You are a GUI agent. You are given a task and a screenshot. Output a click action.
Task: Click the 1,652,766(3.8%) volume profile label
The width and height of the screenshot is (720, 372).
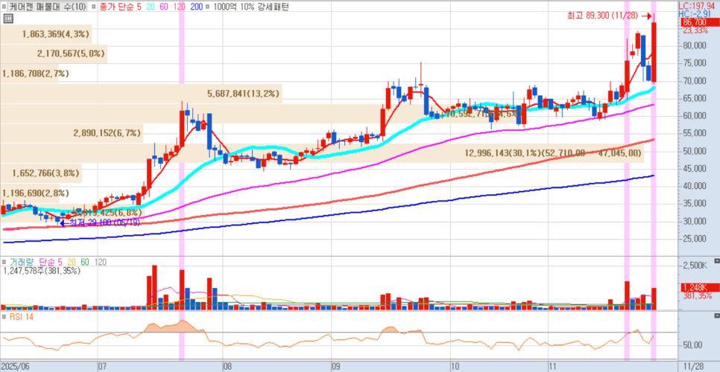tap(46, 173)
